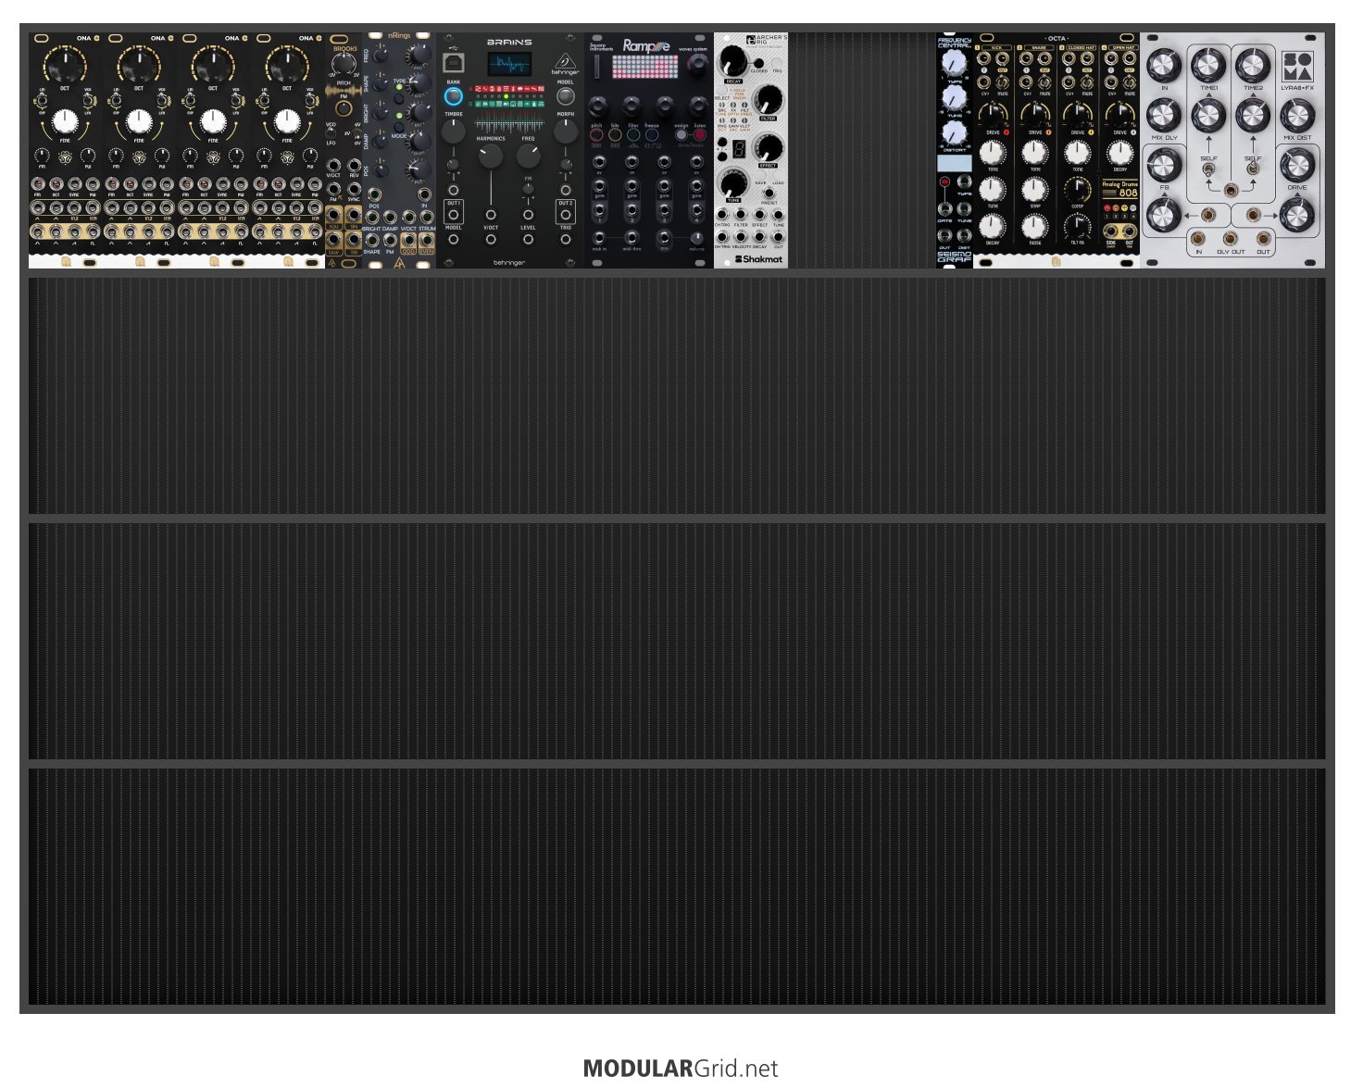Click the HARMONICS knob on Brains

pos(491,155)
